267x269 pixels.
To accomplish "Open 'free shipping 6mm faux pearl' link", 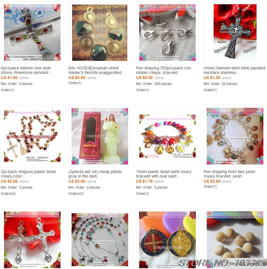I will (229, 174).
